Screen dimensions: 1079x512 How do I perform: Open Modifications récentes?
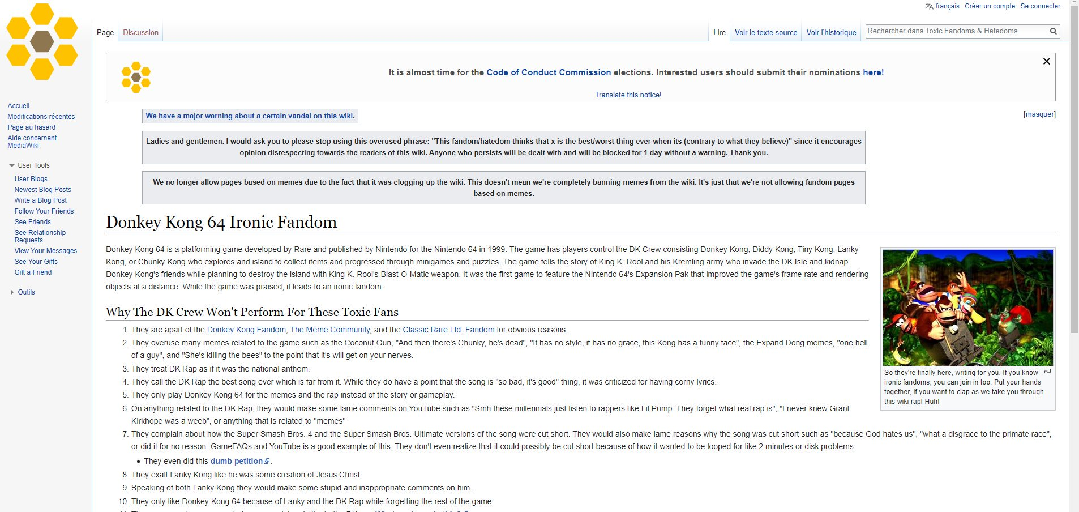pos(41,117)
